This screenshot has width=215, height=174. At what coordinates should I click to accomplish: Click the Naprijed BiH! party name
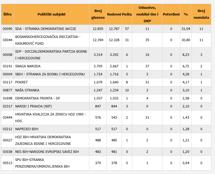coord(27,129)
